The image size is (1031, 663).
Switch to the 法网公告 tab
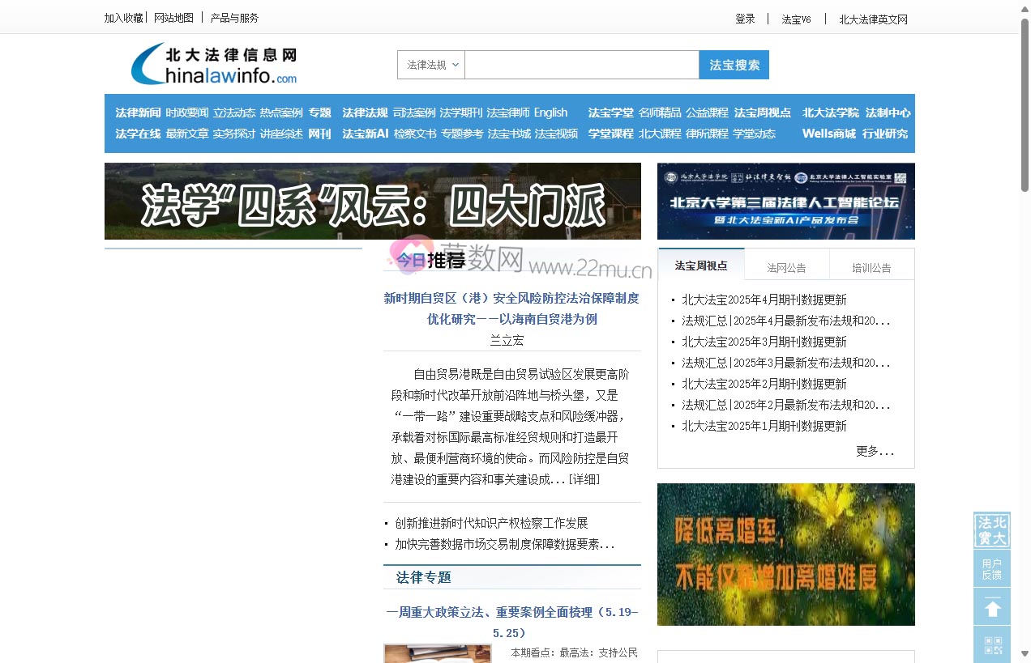(x=785, y=266)
